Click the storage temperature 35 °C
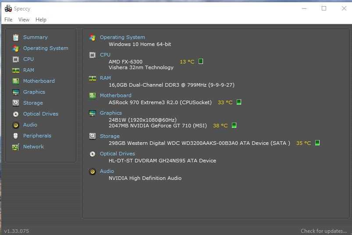 303,143
